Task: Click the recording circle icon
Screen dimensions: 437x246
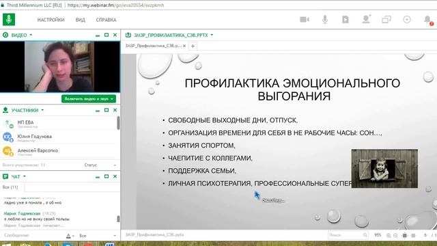Action: [x=407, y=20]
